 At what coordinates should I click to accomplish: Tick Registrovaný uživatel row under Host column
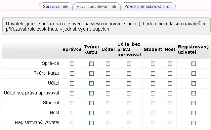click(x=170, y=123)
